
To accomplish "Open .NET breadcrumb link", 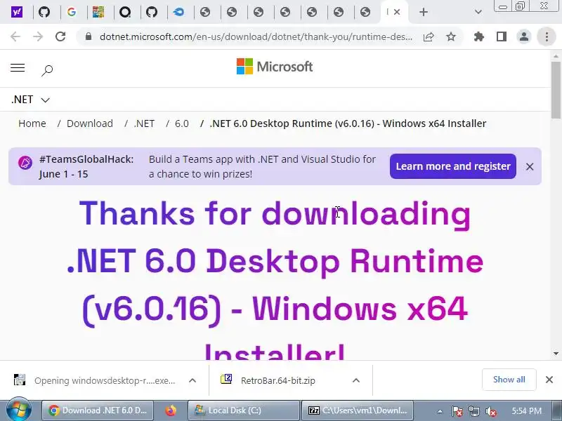I will [x=144, y=123].
